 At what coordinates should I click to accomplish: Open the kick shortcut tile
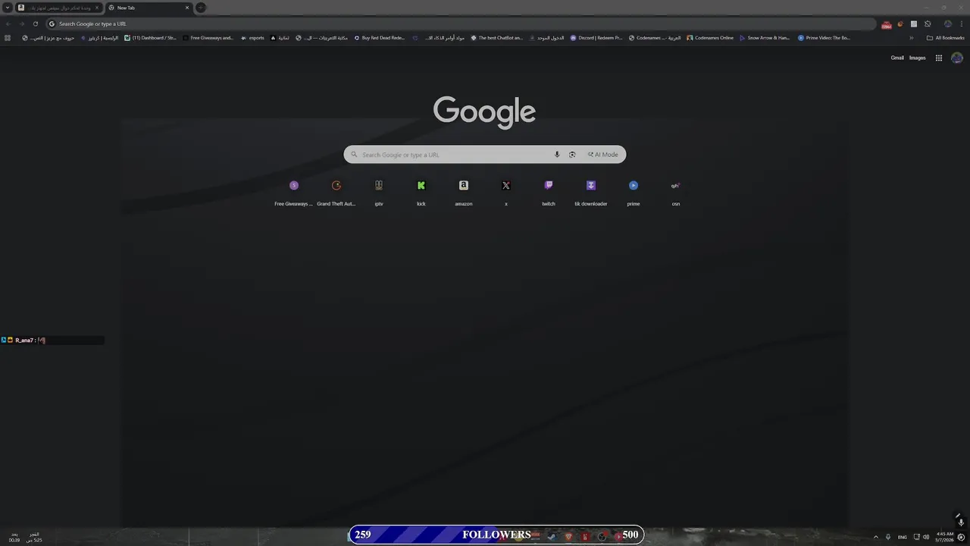[x=421, y=193]
